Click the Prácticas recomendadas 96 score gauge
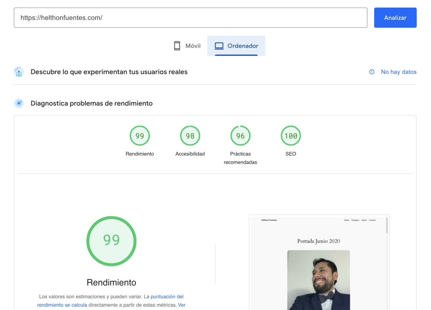The height and width of the screenshot is (310, 431). click(x=240, y=136)
